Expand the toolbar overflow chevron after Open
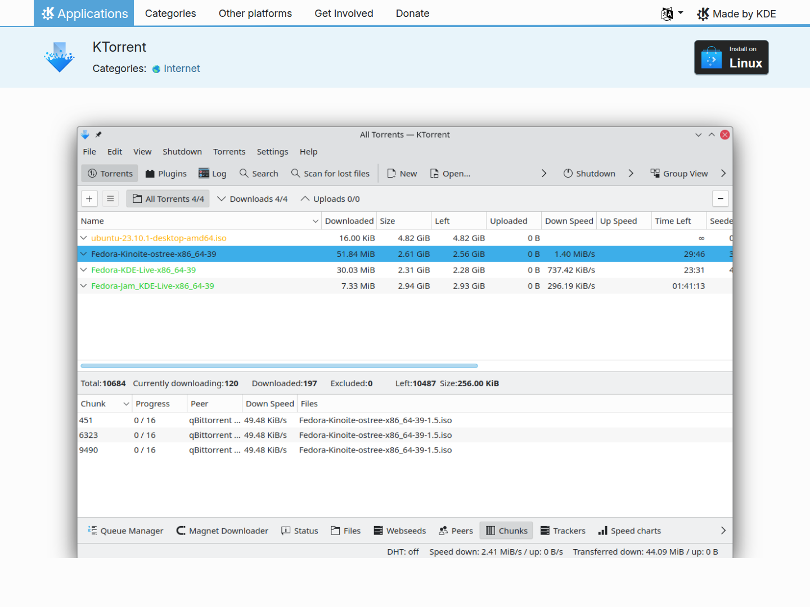 pos(544,174)
